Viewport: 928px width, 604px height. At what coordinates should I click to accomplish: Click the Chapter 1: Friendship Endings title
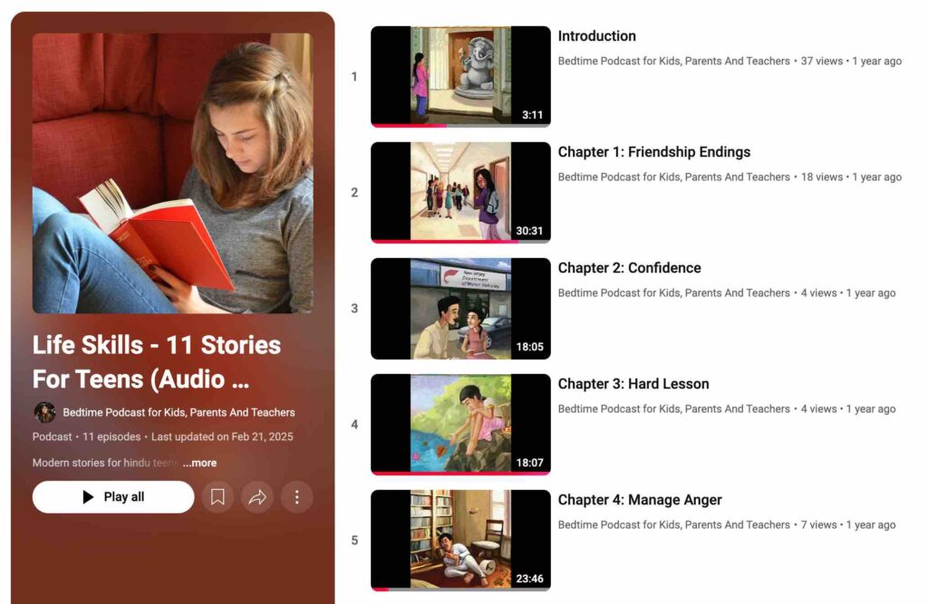[653, 152]
